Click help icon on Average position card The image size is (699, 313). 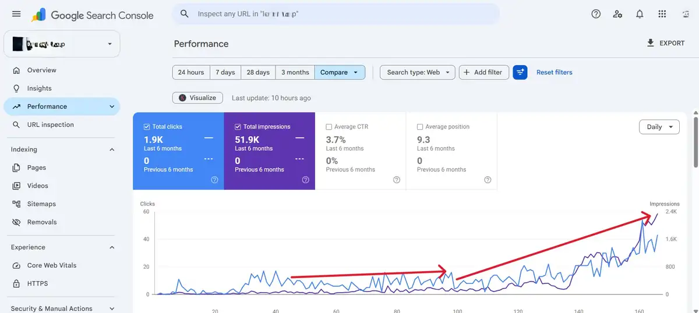(x=488, y=180)
